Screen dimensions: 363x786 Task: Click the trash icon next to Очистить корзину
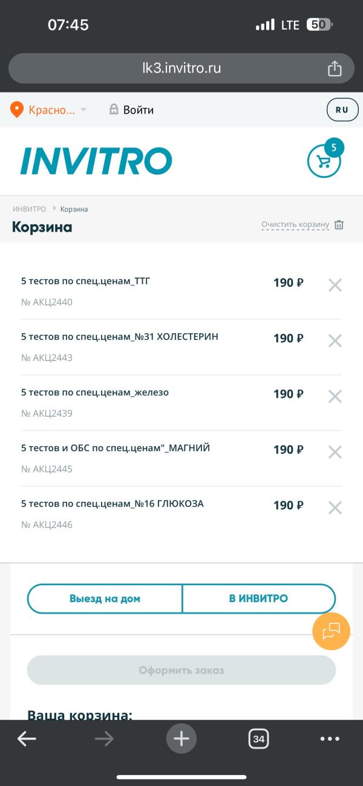[339, 225]
